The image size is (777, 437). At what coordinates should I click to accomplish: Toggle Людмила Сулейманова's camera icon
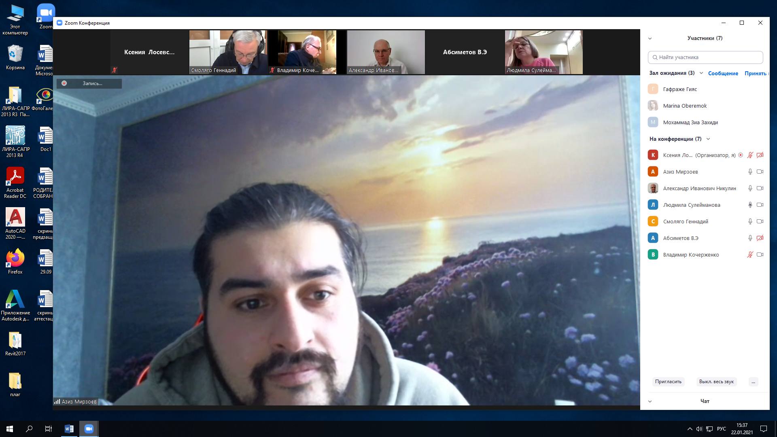[760, 205]
